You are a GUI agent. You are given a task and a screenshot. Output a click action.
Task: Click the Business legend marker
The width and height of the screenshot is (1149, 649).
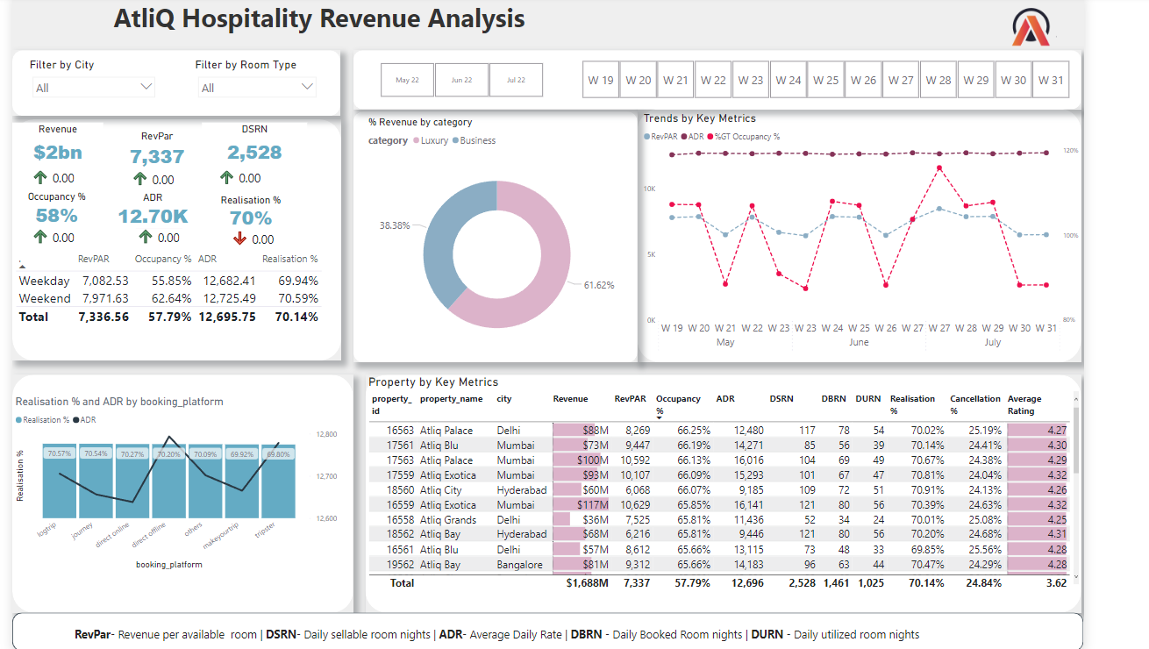click(x=455, y=141)
